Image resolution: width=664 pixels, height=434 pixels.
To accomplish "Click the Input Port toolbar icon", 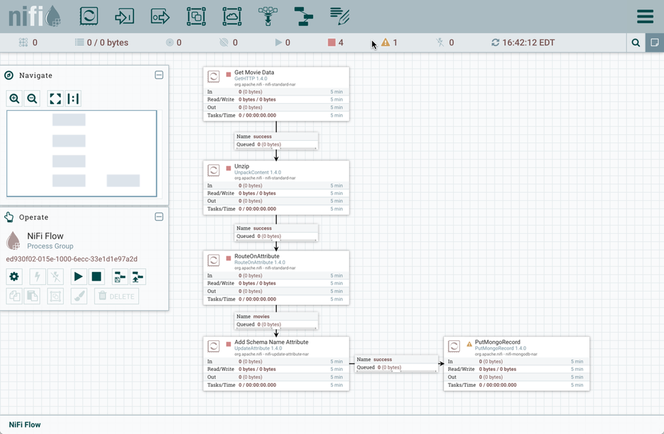I will (x=124, y=16).
